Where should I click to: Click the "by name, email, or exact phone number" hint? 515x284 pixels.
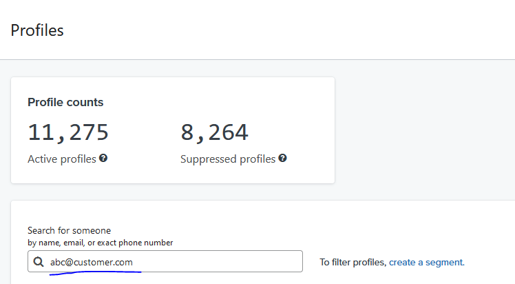tap(100, 243)
